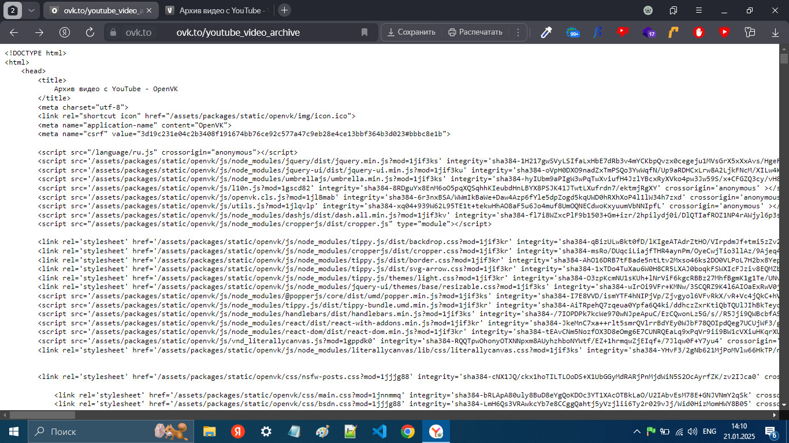This screenshot has height=443, width=789.
Task: Click the Yandex home button in toolbar
Action: pyautogui.click(x=65, y=32)
